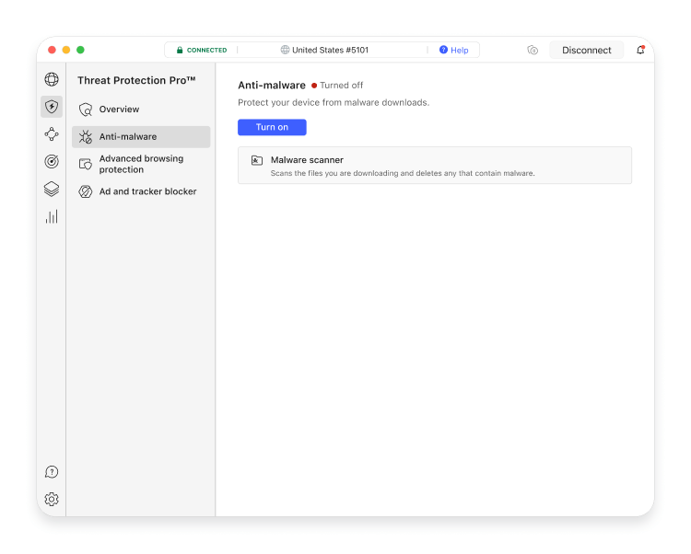The width and height of the screenshot is (691, 554).
Task: Open the help chat bubble icon
Action: 52,472
